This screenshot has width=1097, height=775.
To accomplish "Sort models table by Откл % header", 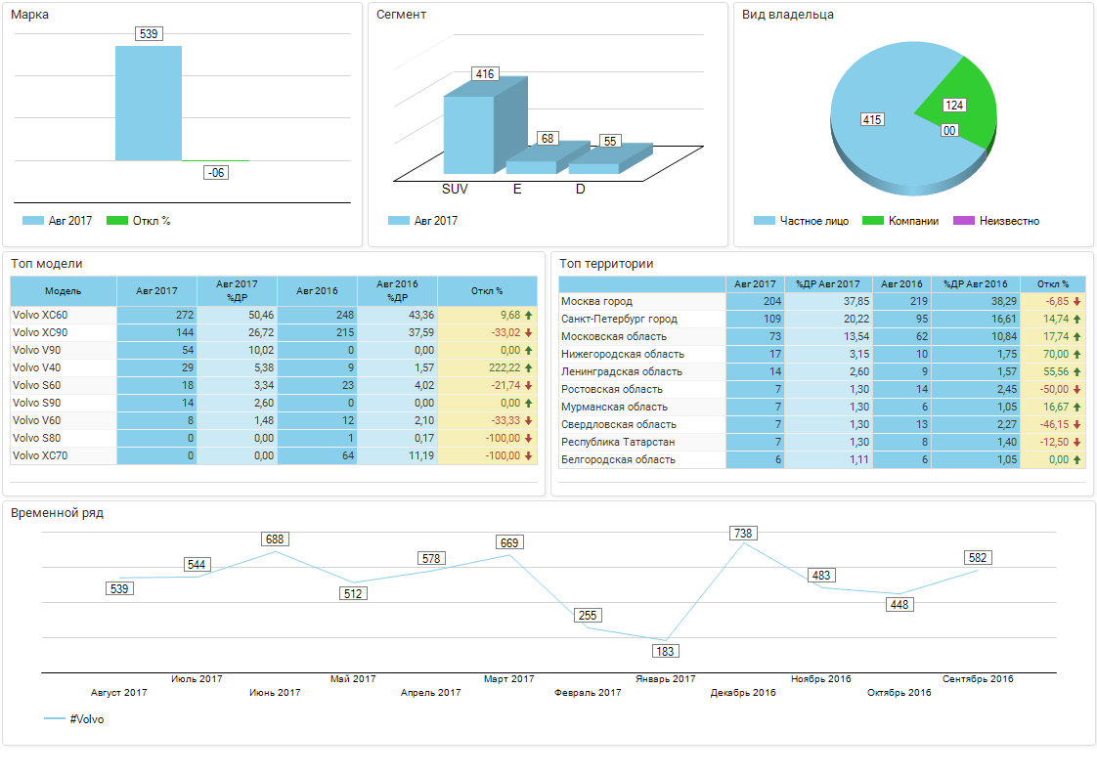I will [488, 291].
